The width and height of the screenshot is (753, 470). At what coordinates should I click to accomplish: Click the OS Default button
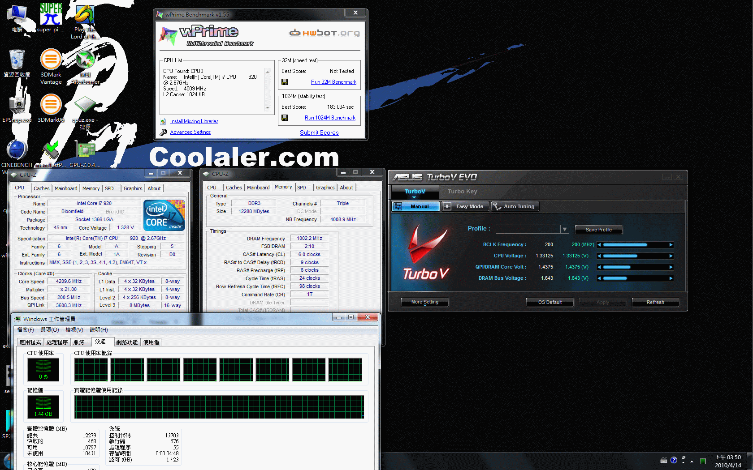pyautogui.click(x=550, y=302)
